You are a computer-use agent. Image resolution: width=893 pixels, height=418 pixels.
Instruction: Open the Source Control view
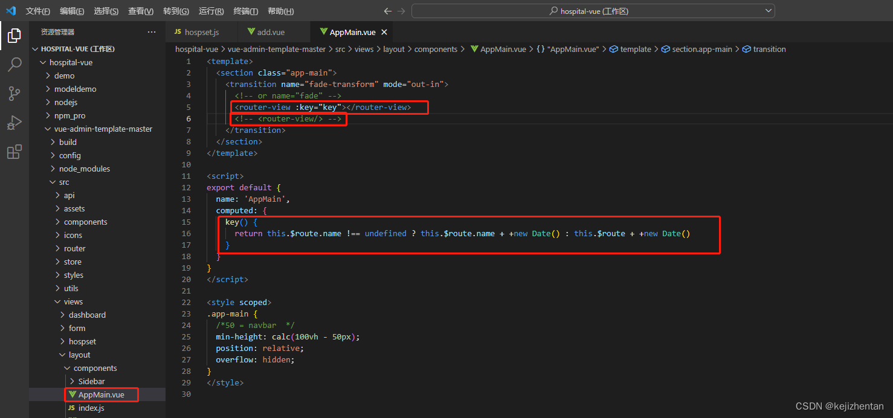coord(15,93)
